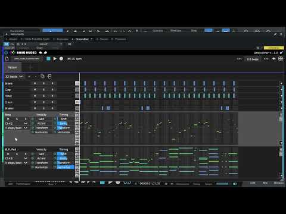
Task: Switch to the 4 - Groovelliner instrument tab
Action: tap(80, 39)
